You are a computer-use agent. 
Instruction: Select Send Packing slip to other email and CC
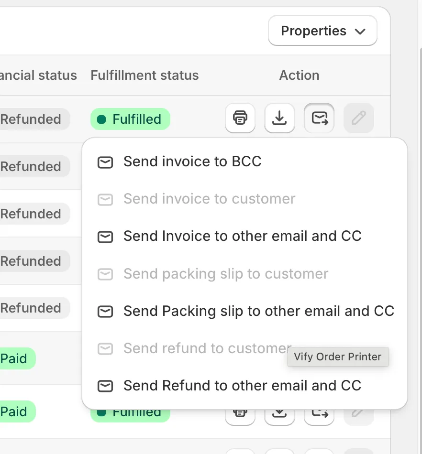point(258,311)
